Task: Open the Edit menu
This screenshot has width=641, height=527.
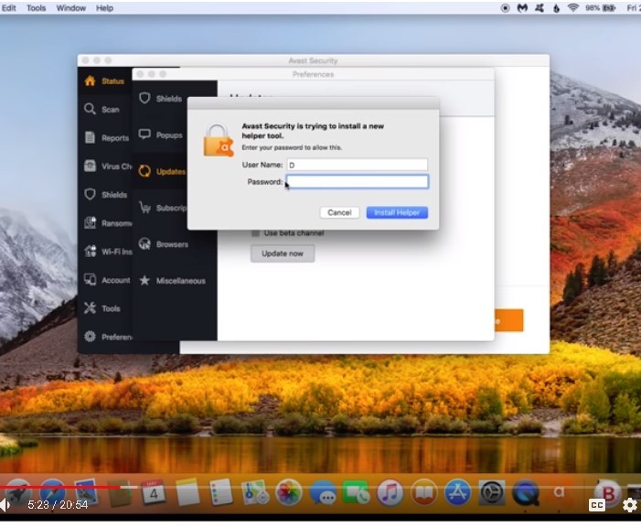Action: (x=8, y=7)
